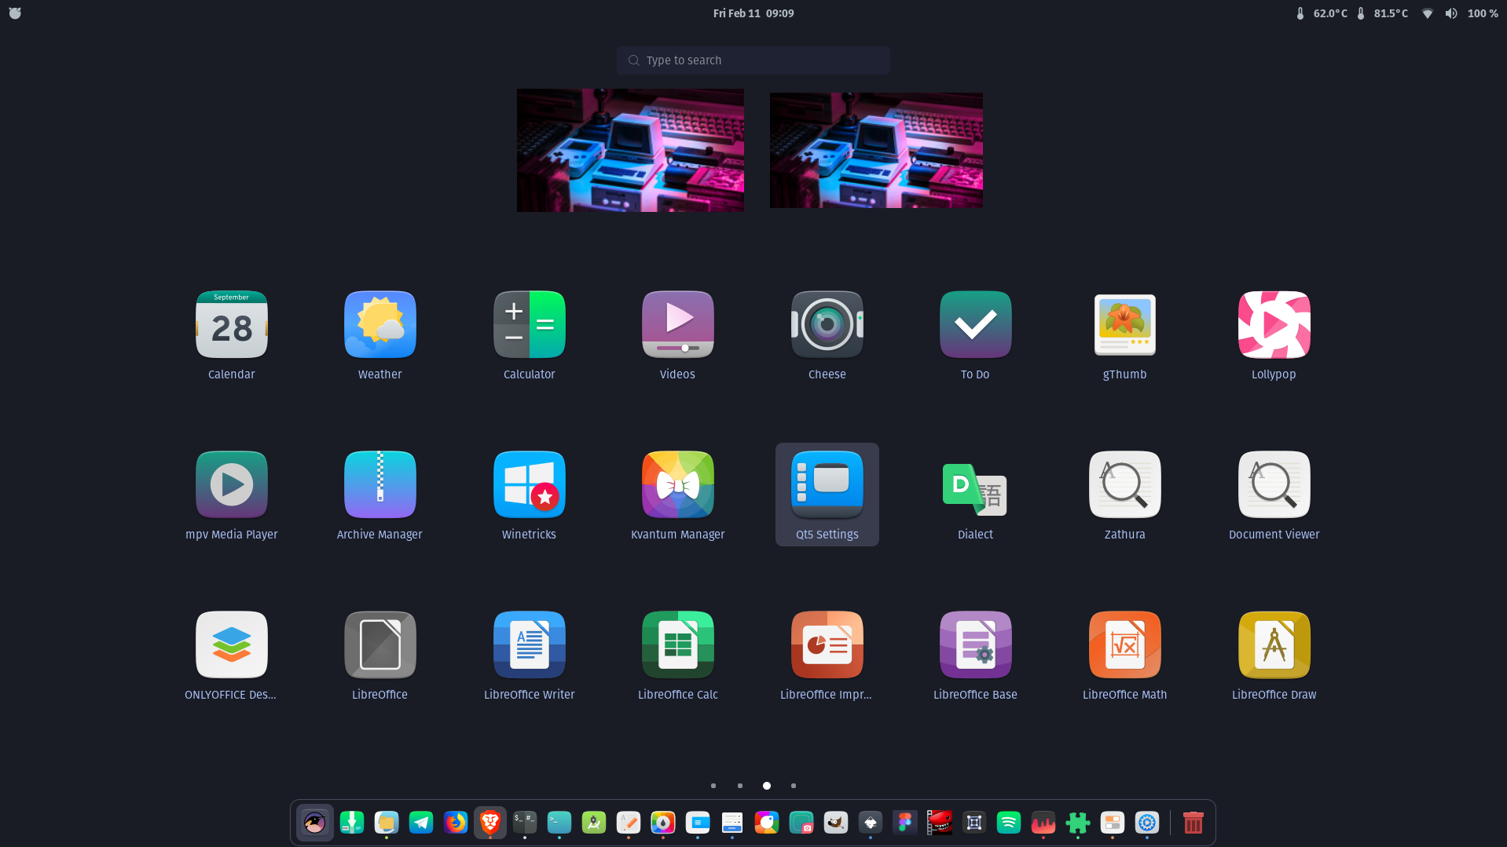Click the Type to search field
The image size is (1507, 847).
pos(753,60)
